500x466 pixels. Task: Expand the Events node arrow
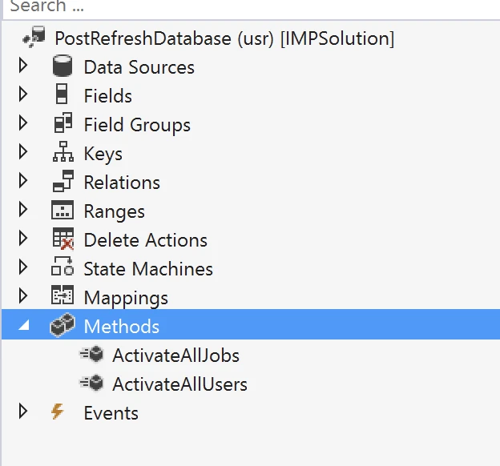tap(22, 412)
